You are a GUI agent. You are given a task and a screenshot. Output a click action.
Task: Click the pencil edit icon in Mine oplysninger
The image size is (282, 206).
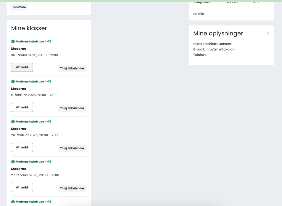point(268,33)
